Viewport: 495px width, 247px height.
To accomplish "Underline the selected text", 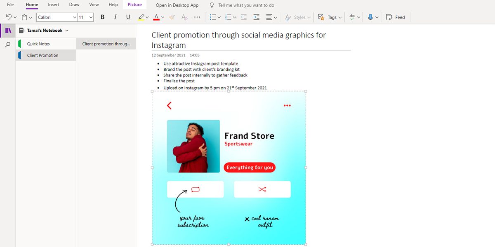I will click(x=128, y=17).
